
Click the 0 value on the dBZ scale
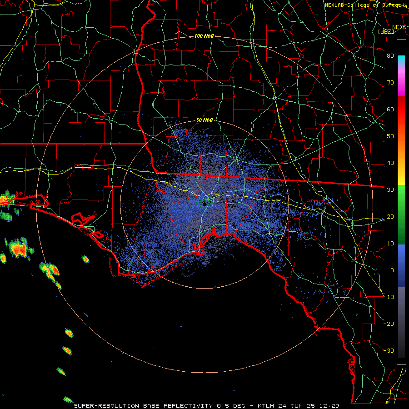click(392, 270)
